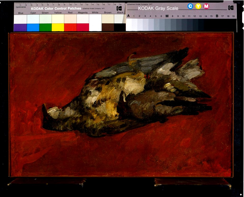Screen dimensions: 244x197
Task: Click the 'Yellow' patch label
Action: pos(58,13)
